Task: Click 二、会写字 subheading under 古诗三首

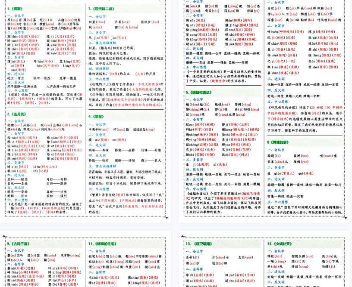Action: (16, 264)
